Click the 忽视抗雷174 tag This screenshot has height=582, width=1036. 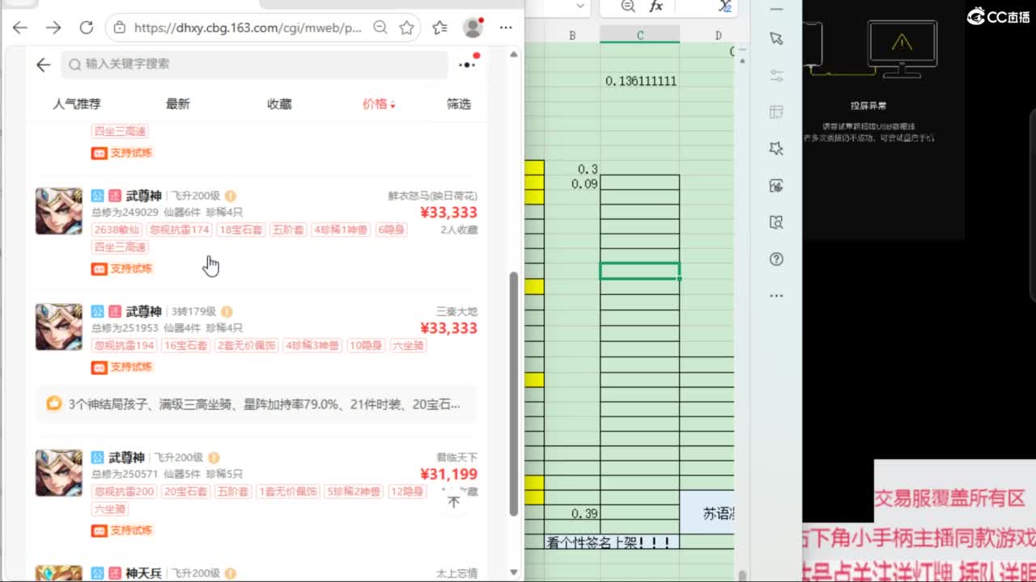click(179, 230)
